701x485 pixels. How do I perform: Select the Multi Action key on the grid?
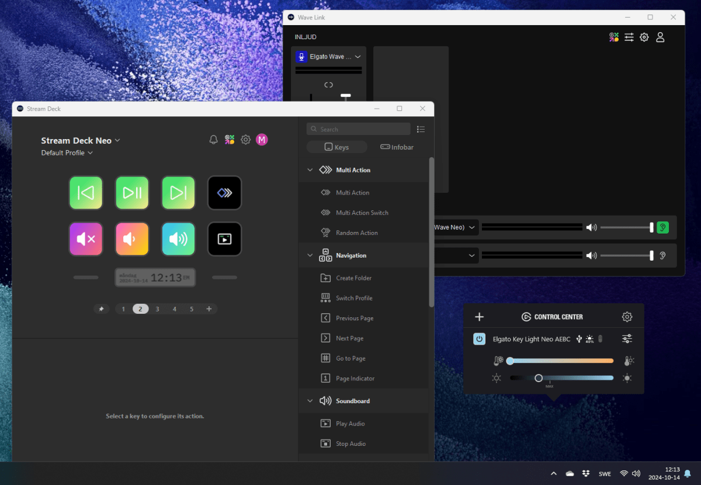coord(224,192)
